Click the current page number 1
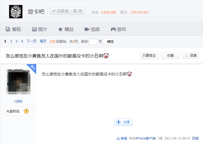This screenshot has width=203, height=144. click(5, 41)
